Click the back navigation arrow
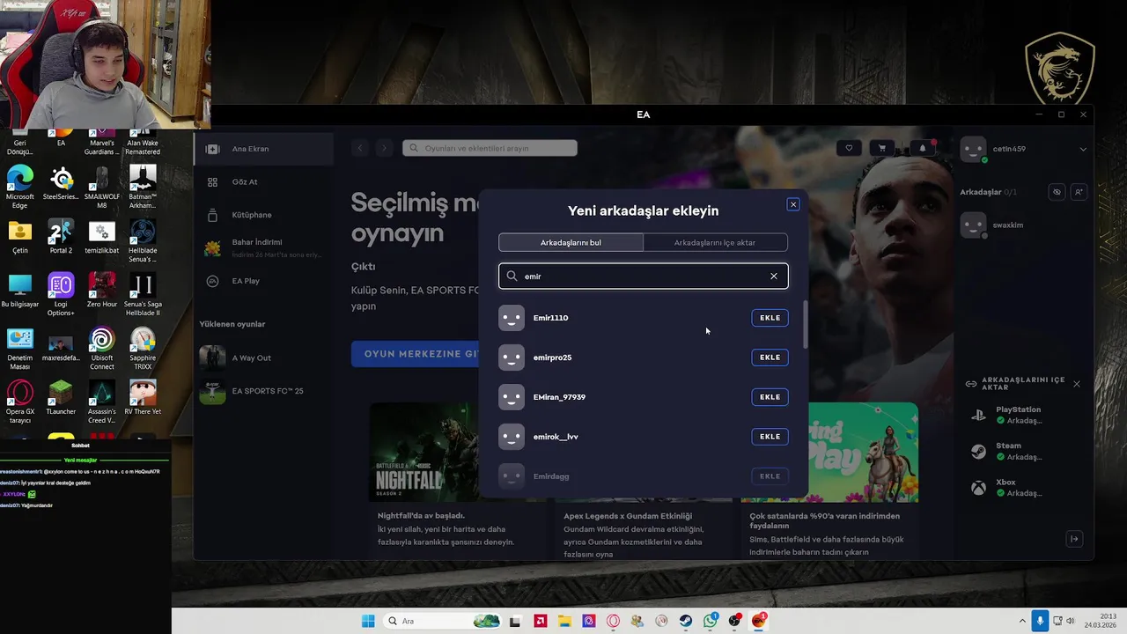The height and width of the screenshot is (634, 1127). (359, 148)
